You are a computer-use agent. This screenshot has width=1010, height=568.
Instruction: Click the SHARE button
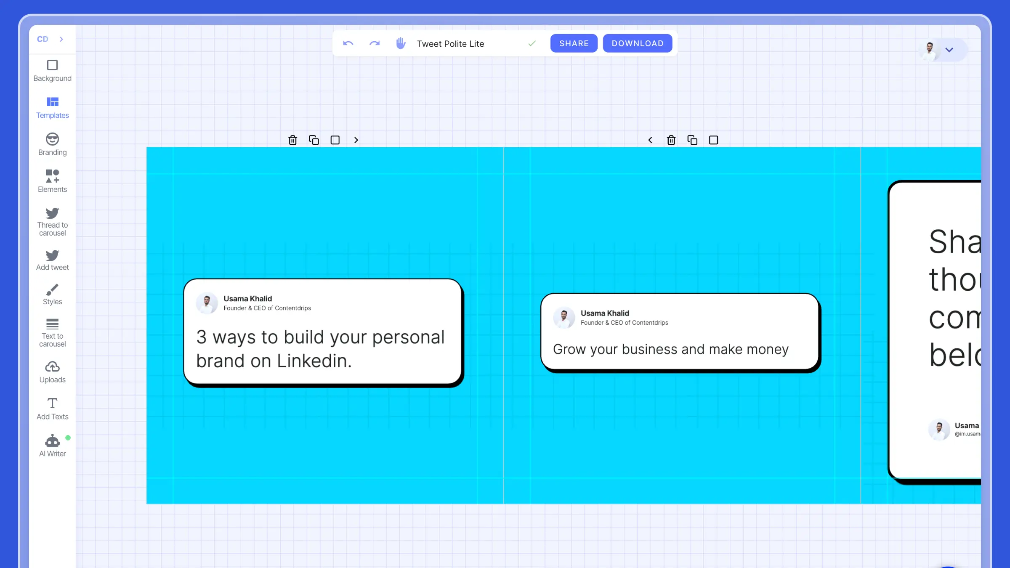[574, 43]
